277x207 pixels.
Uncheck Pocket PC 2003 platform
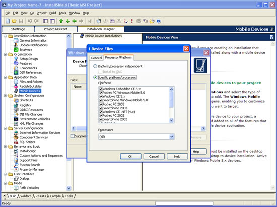pos(101,104)
